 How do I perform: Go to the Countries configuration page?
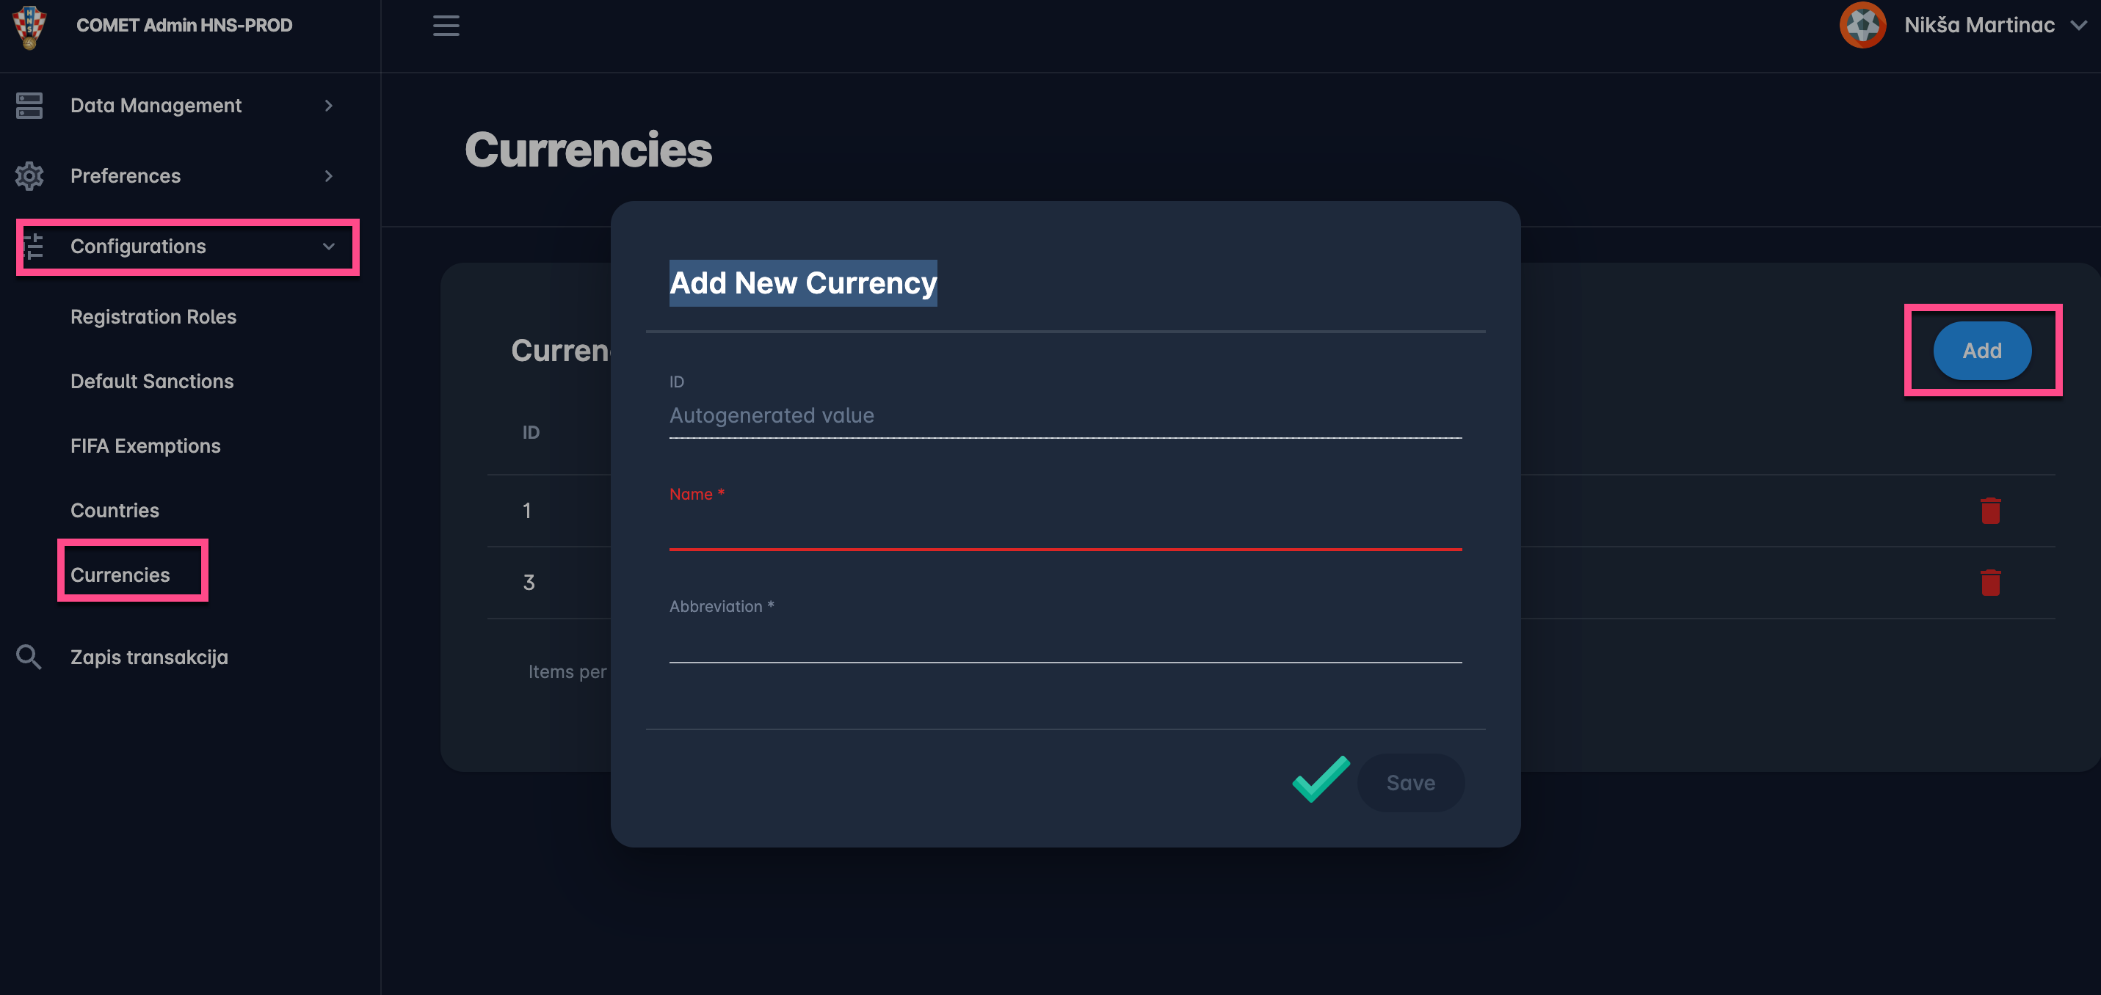point(115,511)
